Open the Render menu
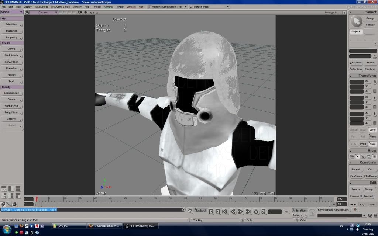378x236 pixels. point(120,7)
